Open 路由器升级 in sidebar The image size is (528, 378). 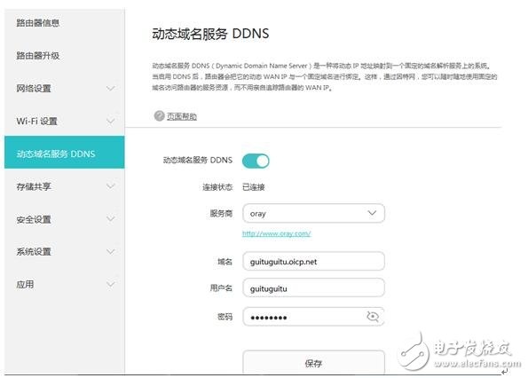37,56
